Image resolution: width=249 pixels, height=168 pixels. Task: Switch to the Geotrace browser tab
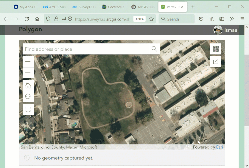(x=114, y=7)
